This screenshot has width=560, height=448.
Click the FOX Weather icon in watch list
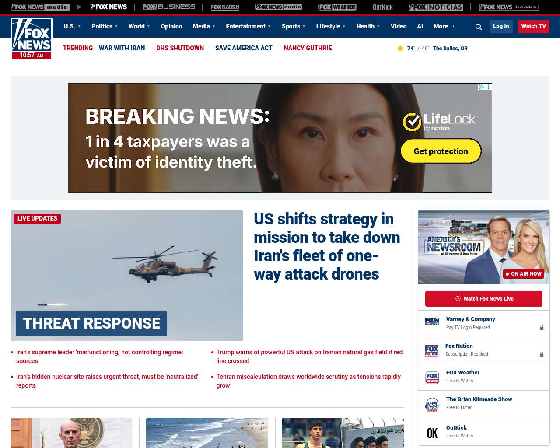pos(432,378)
